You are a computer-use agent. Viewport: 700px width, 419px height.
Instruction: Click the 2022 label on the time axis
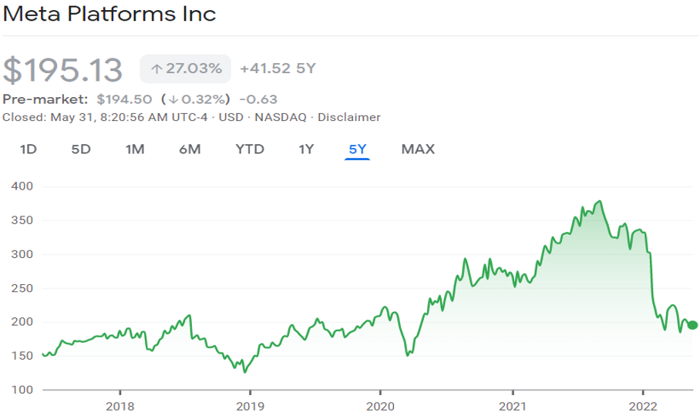point(642,406)
